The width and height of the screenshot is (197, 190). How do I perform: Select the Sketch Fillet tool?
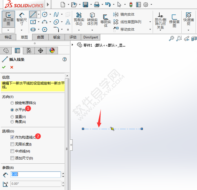(56, 29)
